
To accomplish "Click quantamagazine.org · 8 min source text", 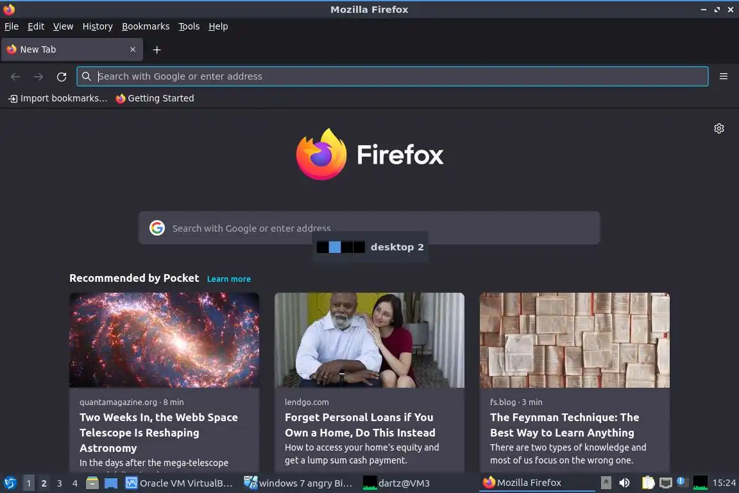I will tap(132, 402).
